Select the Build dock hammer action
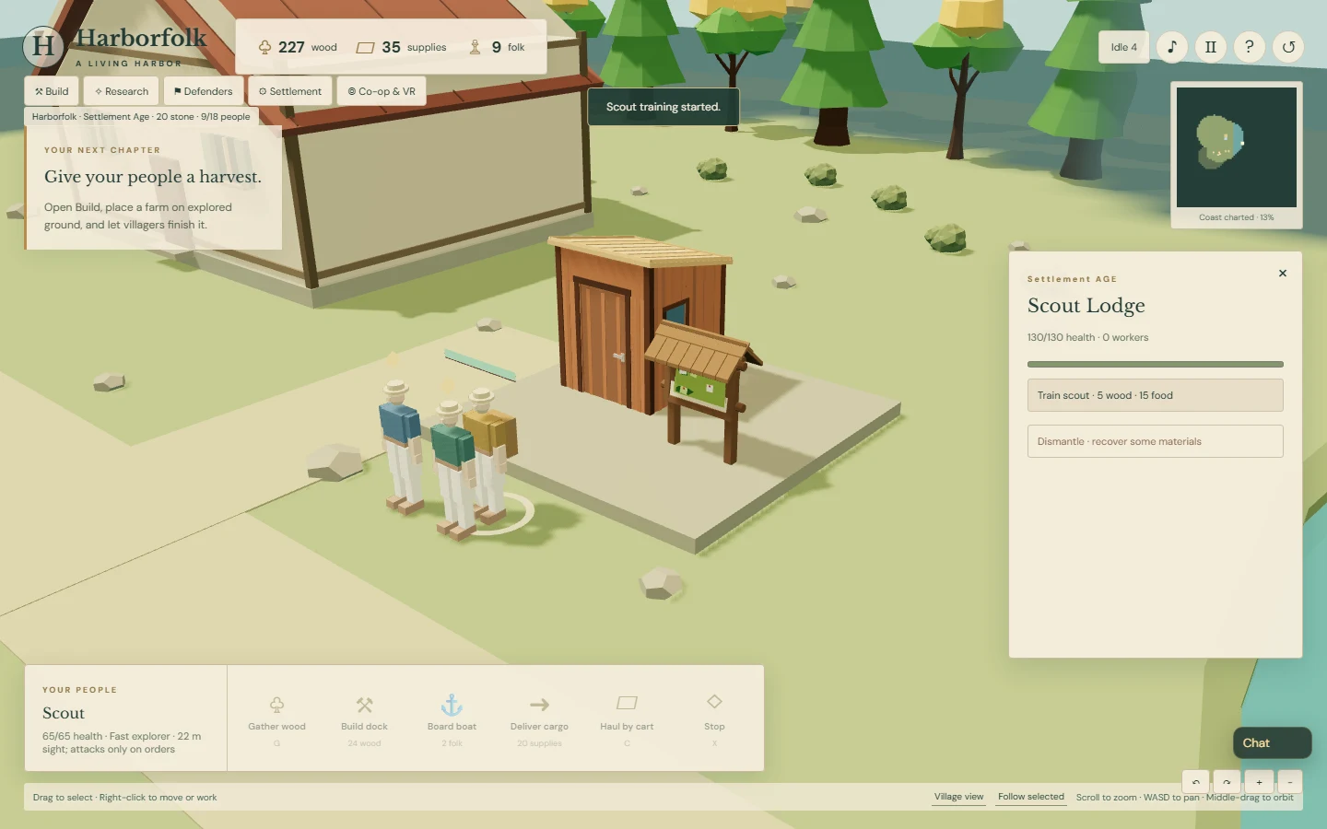1327x829 pixels. (x=364, y=718)
